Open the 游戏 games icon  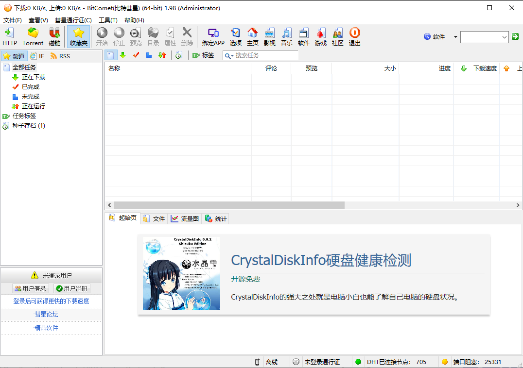point(320,36)
